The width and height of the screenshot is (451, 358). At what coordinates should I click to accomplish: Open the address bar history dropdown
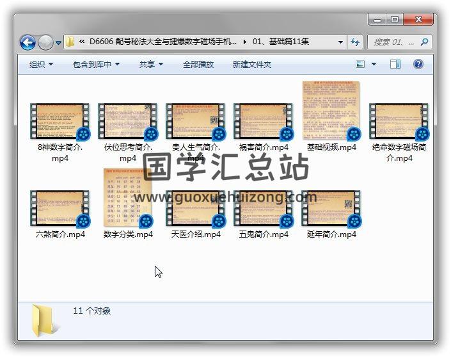point(340,42)
